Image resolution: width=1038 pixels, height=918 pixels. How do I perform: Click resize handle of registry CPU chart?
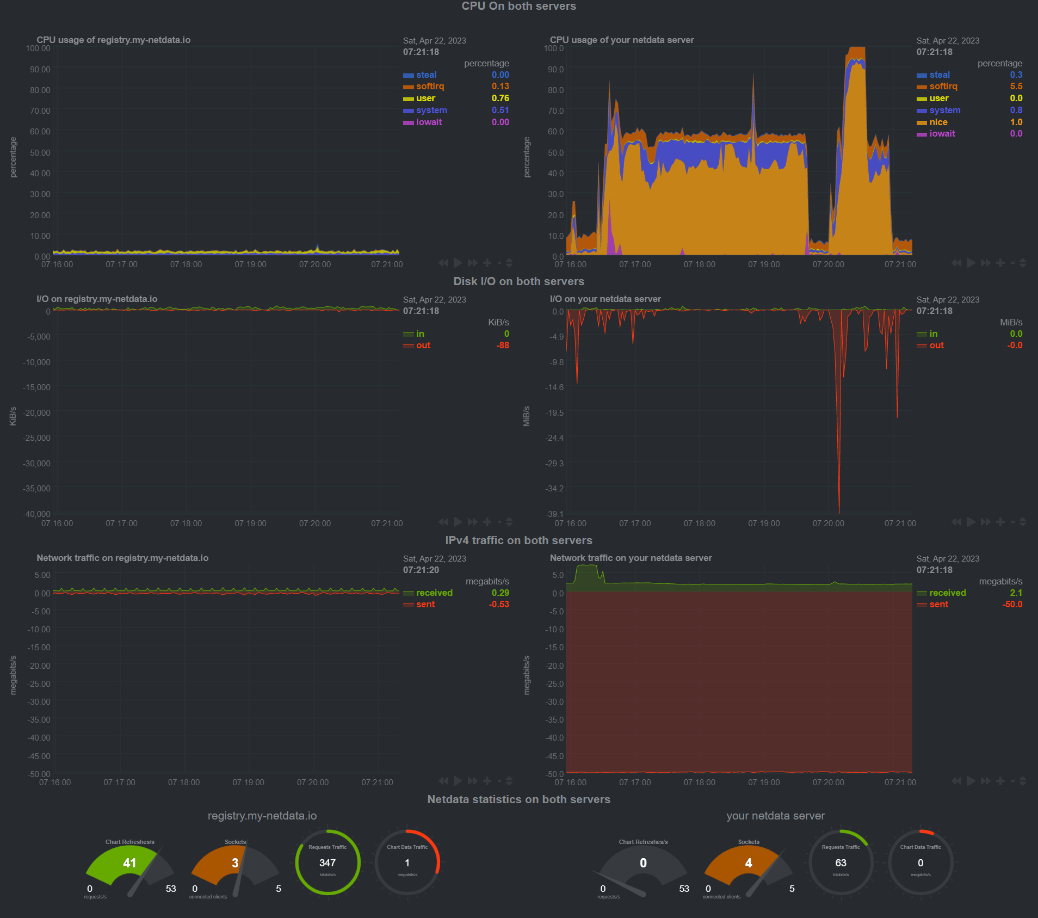point(509,263)
